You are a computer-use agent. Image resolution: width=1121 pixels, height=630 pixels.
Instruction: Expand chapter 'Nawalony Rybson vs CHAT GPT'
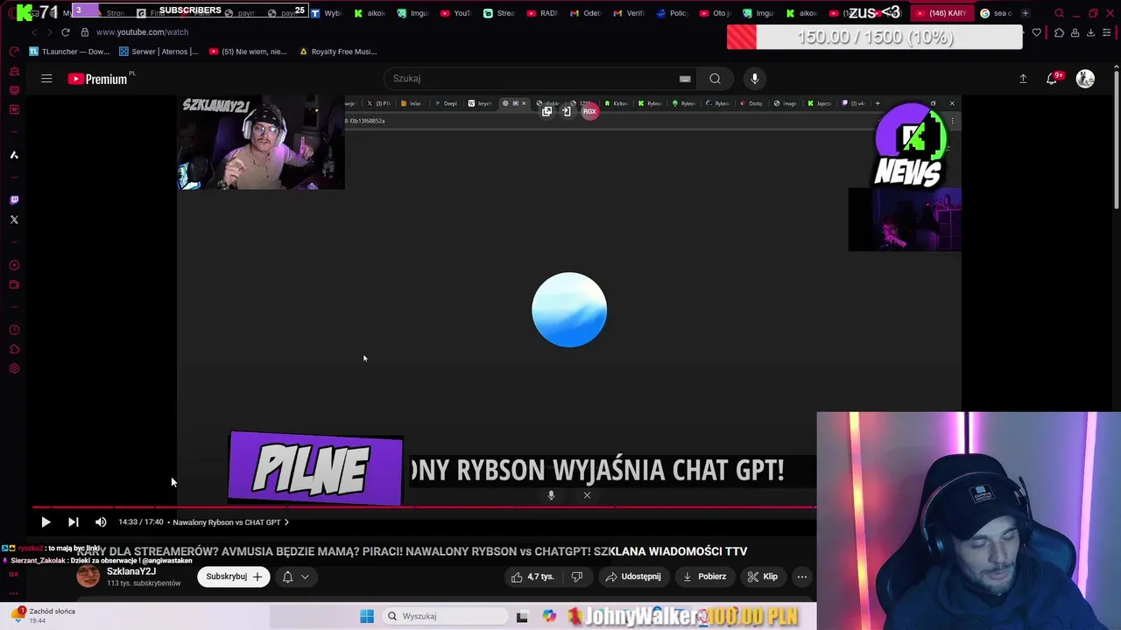point(230,522)
